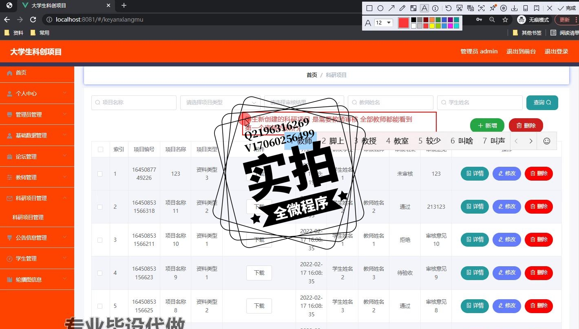
Task: Click the 查询 search button
Action: point(542,103)
